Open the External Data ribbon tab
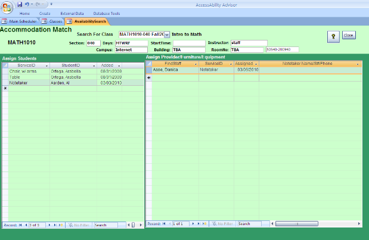The image size is (369, 240). 71,13
